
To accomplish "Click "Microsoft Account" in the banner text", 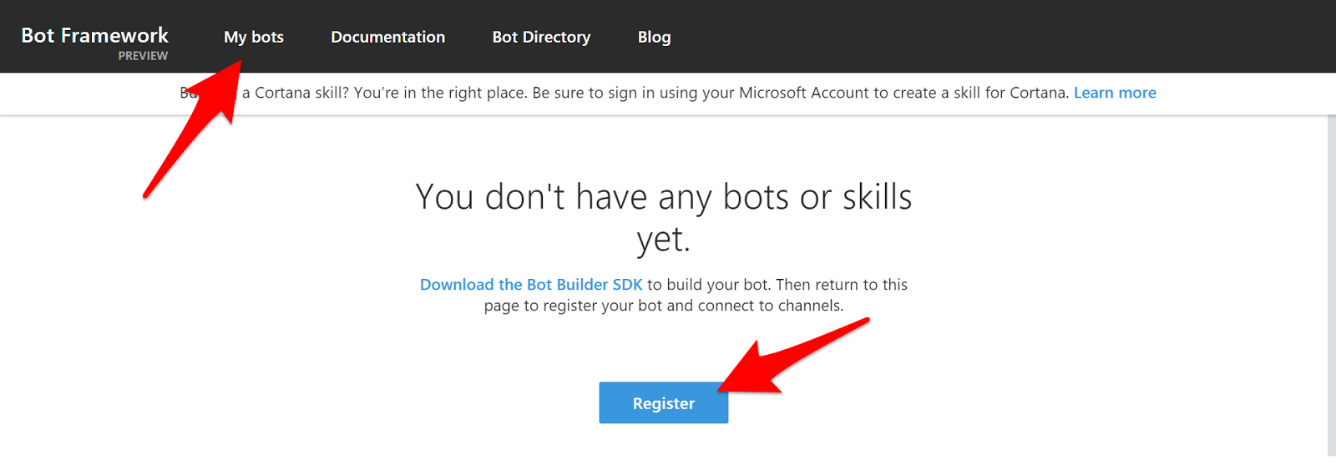I will 803,93.
